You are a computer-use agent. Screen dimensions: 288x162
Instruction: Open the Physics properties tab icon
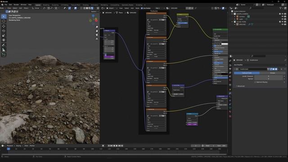pyautogui.click(x=230, y=101)
